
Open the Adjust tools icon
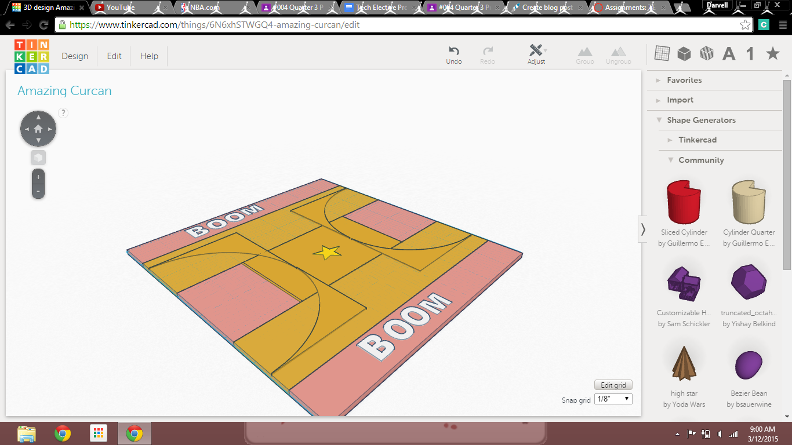click(x=536, y=51)
